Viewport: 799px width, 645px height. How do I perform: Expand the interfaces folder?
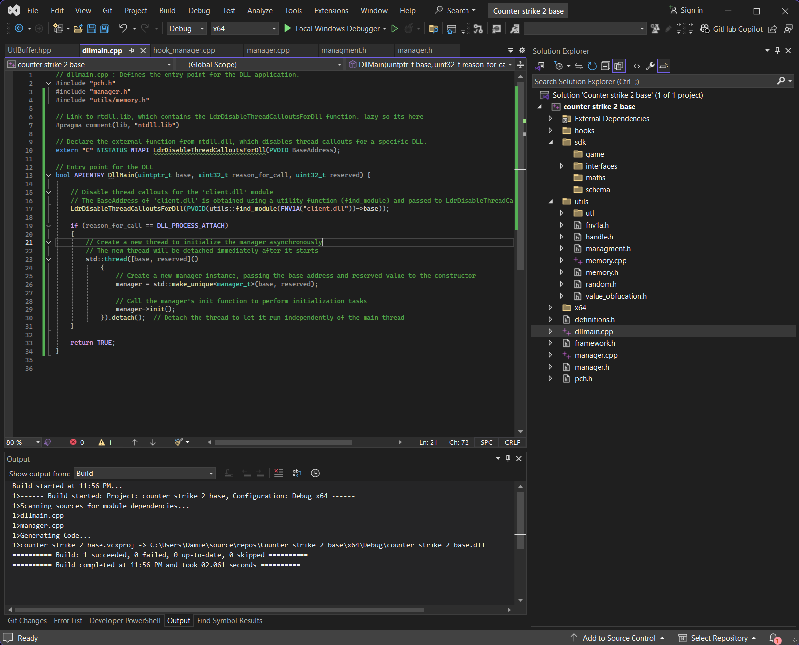click(x=561, y=166)
